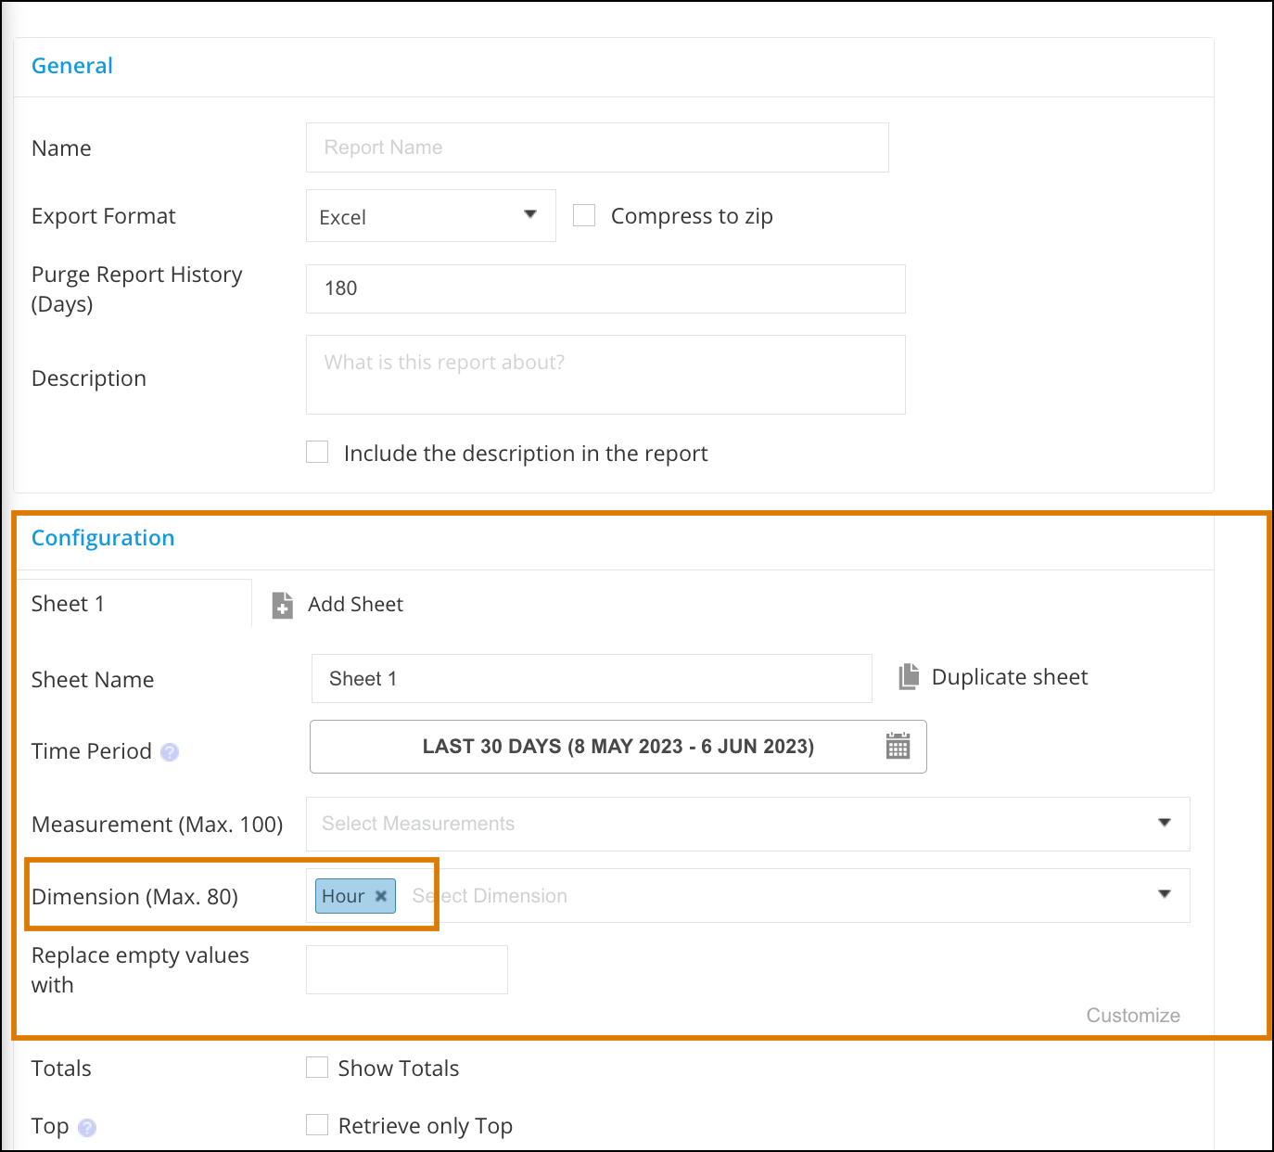Open the Time Period calendar icon
The width and height of the screenshot is (1274, 1152).
(x=898, y=747)
